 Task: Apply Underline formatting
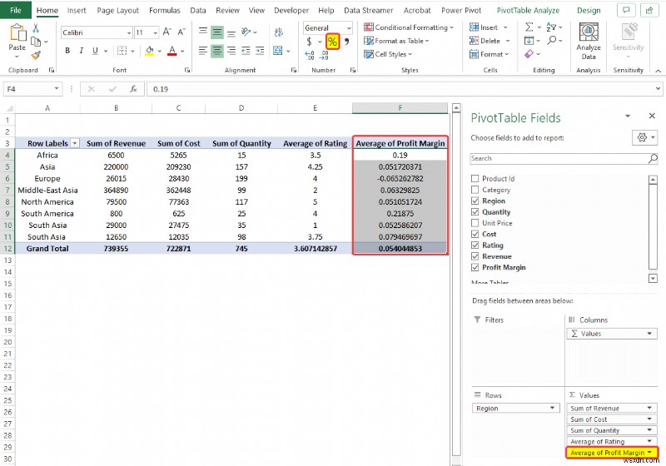[95, 51]
